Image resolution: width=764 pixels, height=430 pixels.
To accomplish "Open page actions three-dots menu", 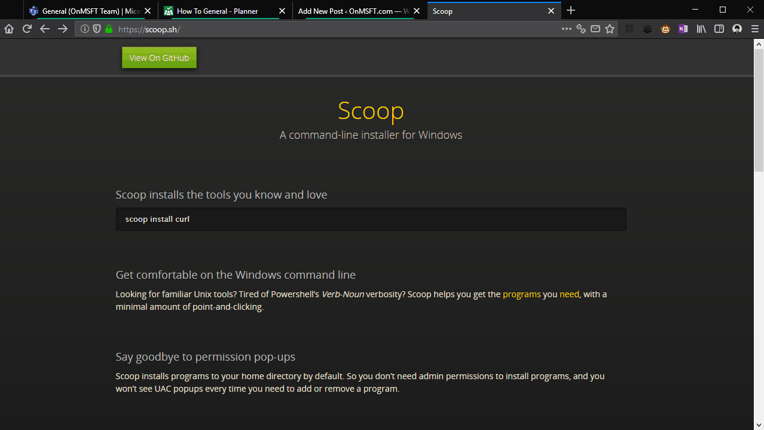I will [x=567, y=29].
